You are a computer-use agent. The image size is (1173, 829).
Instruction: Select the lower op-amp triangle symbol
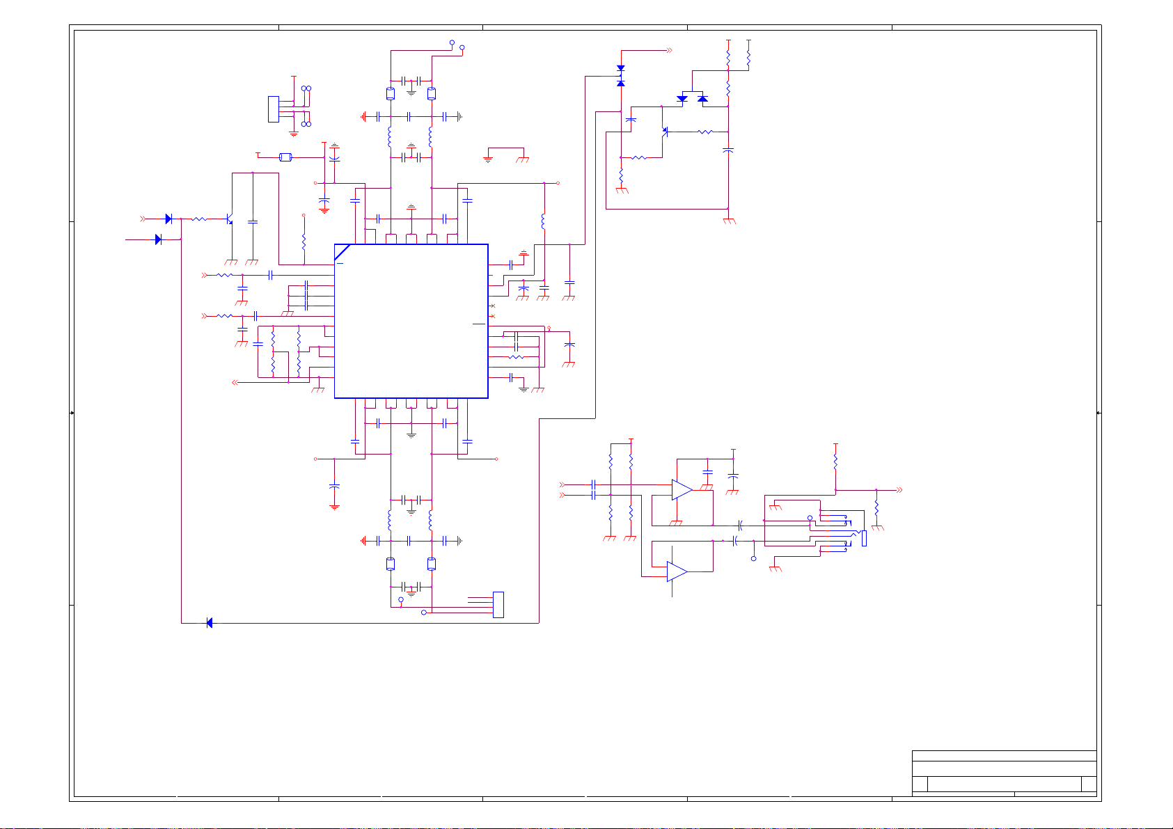click(x=677, y=571)
